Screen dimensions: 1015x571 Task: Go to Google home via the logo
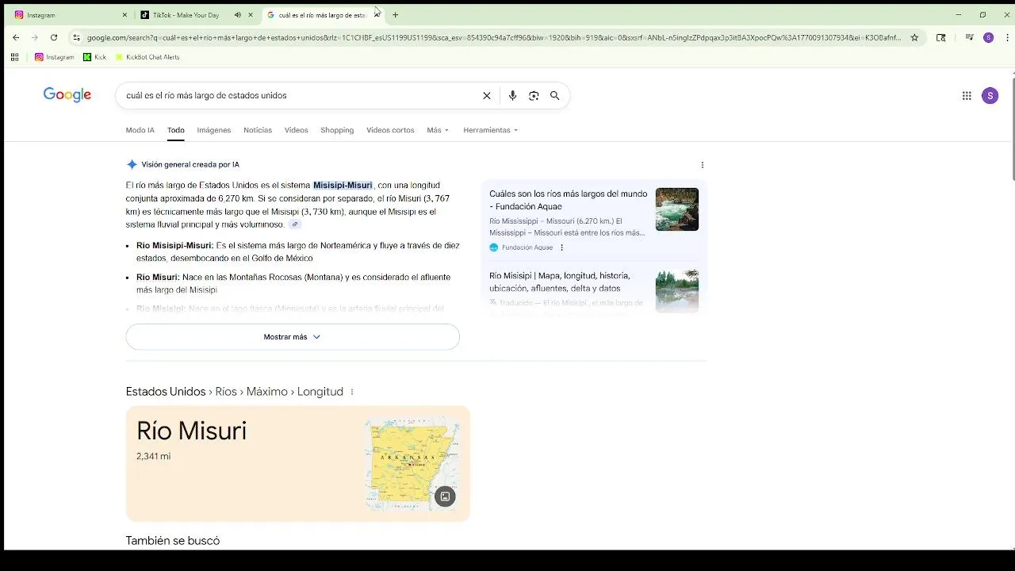[x=67, y=95]
